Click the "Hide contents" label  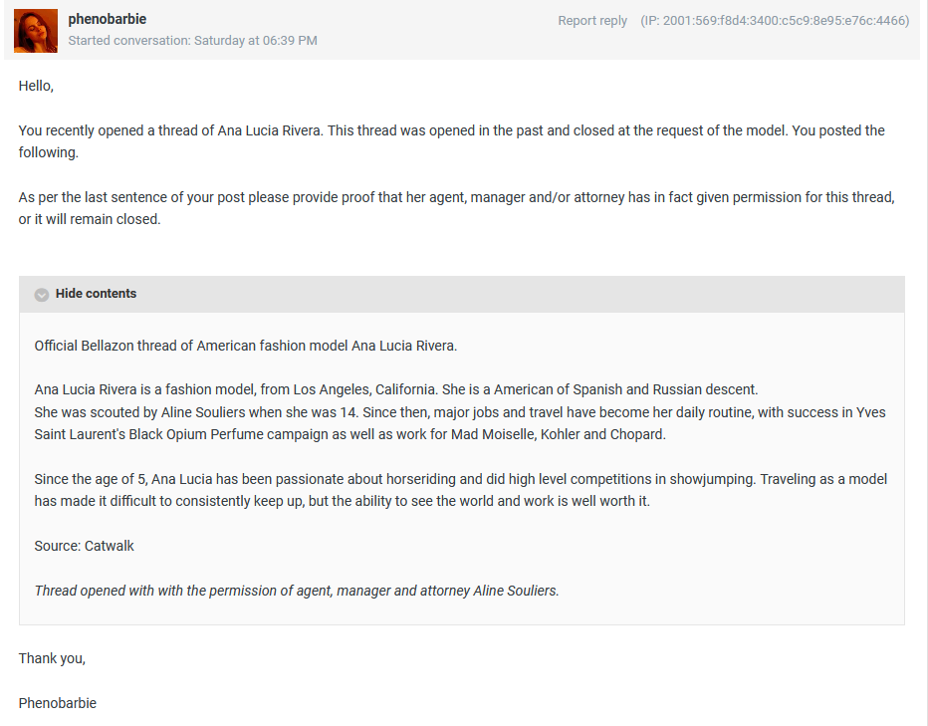click(96, 294)
